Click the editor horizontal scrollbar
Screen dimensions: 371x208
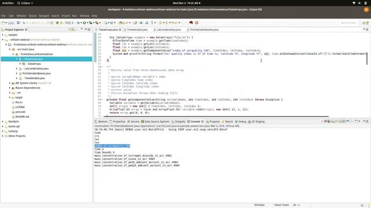coord(217,116)
